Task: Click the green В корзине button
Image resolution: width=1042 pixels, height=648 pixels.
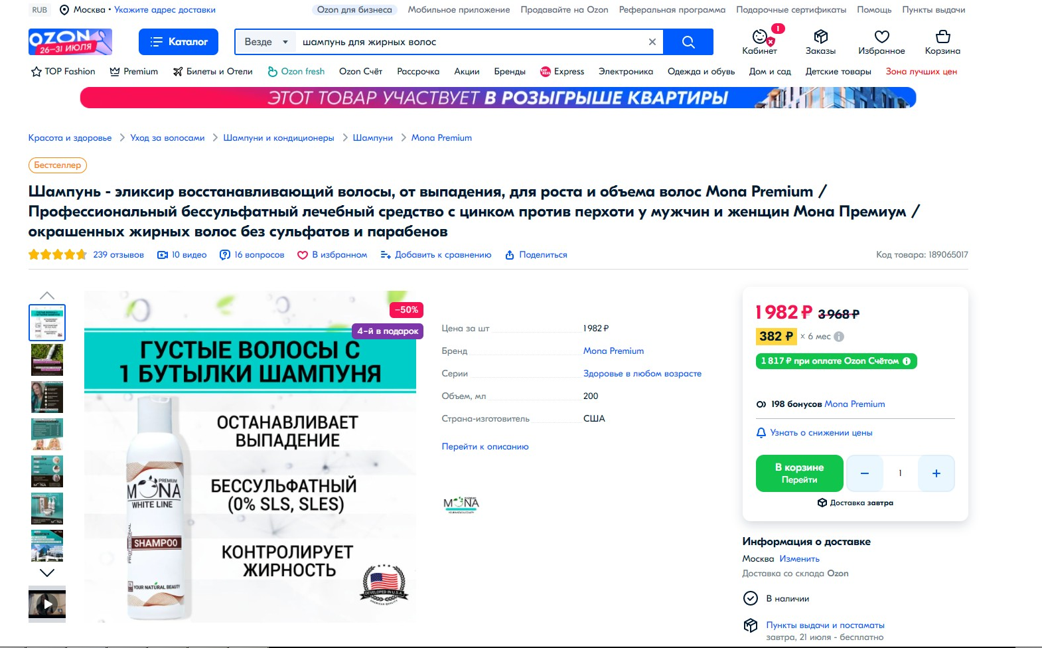Action: coord(799,473)
